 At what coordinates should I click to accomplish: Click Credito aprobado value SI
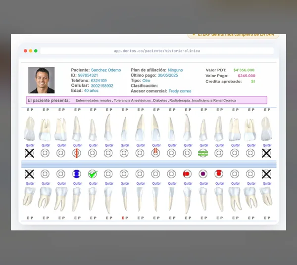pos(253,82)
